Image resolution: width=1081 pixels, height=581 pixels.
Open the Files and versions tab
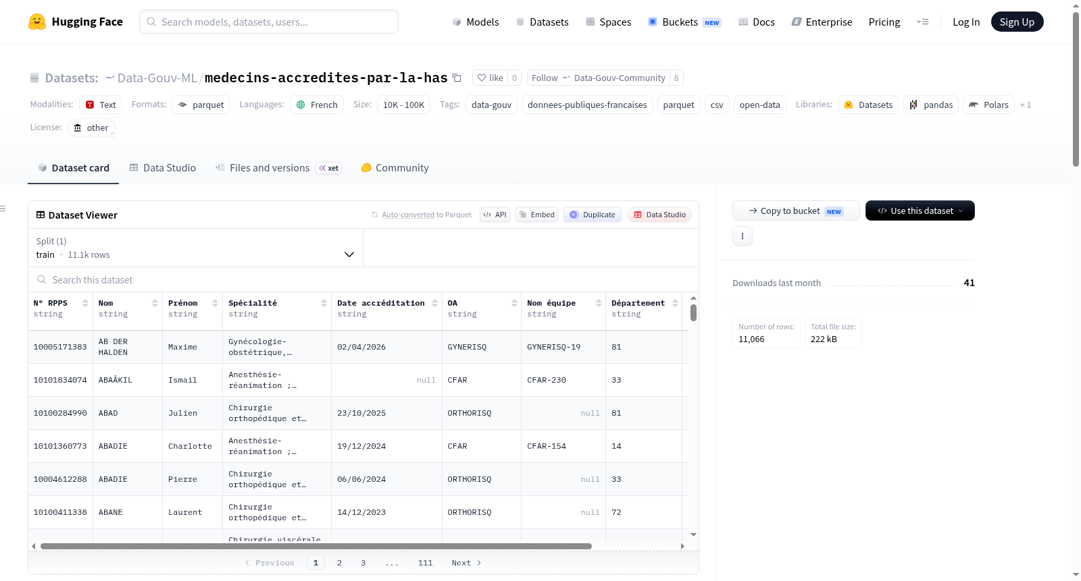278,167
